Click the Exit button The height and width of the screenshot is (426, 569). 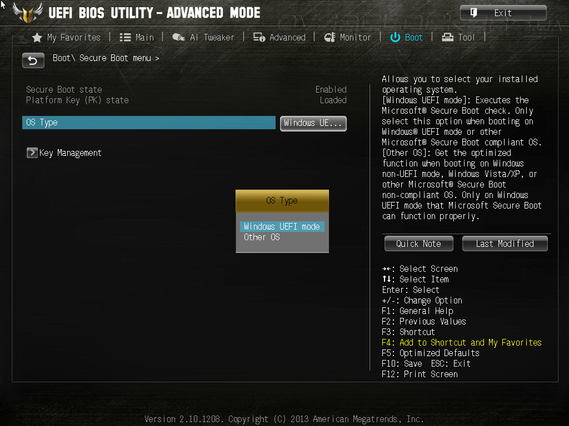503,13
